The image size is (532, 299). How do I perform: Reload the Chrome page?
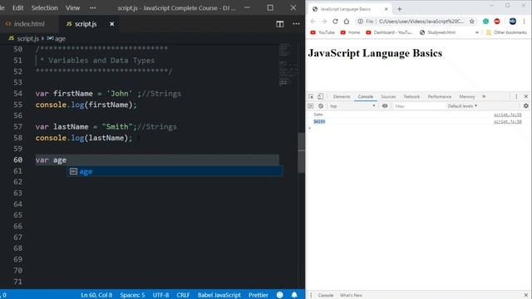(335, 22)
